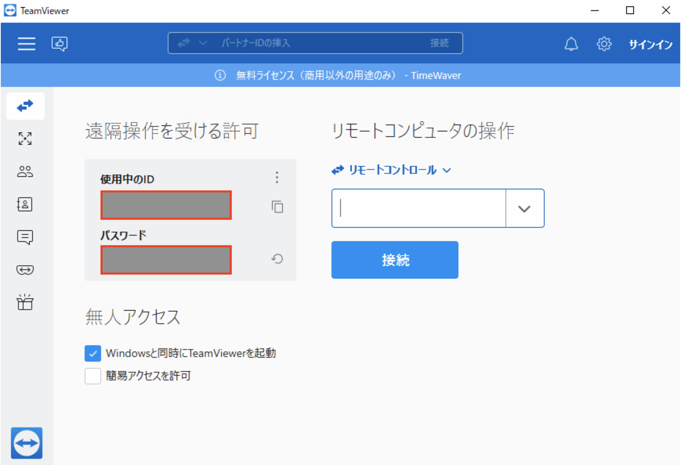Open the partner ID history dropdown arrow

[x=524, y=208]
